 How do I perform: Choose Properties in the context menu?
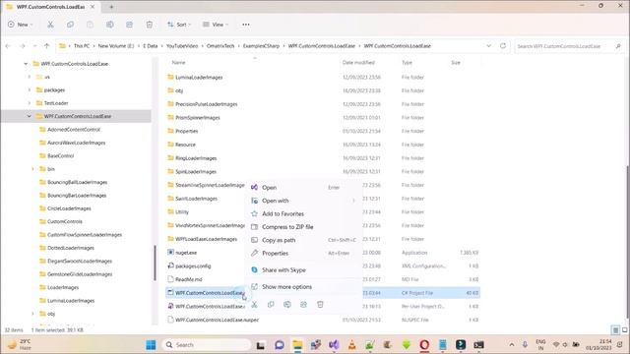pyautogui.click(x=303, y=254)
